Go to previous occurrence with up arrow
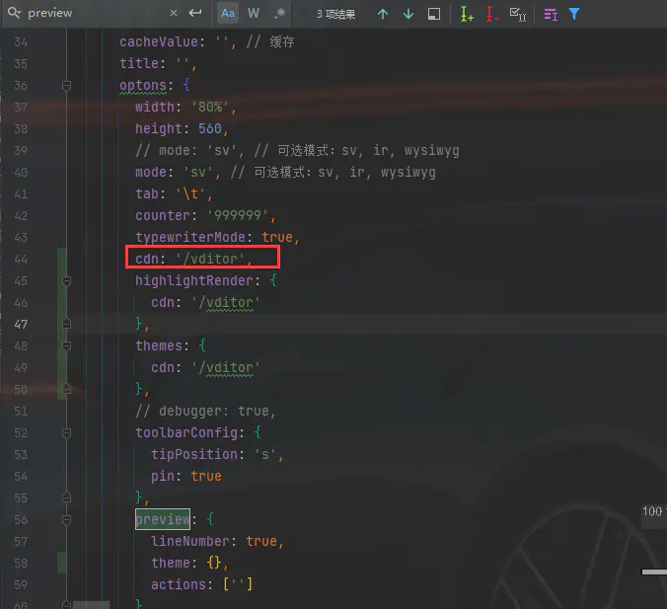Screen dimensions: 667x609 [383, 14]
